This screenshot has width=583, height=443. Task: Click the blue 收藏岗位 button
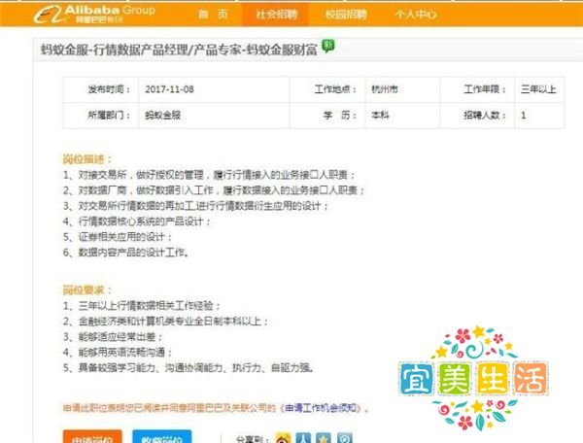tap(162, 437)
